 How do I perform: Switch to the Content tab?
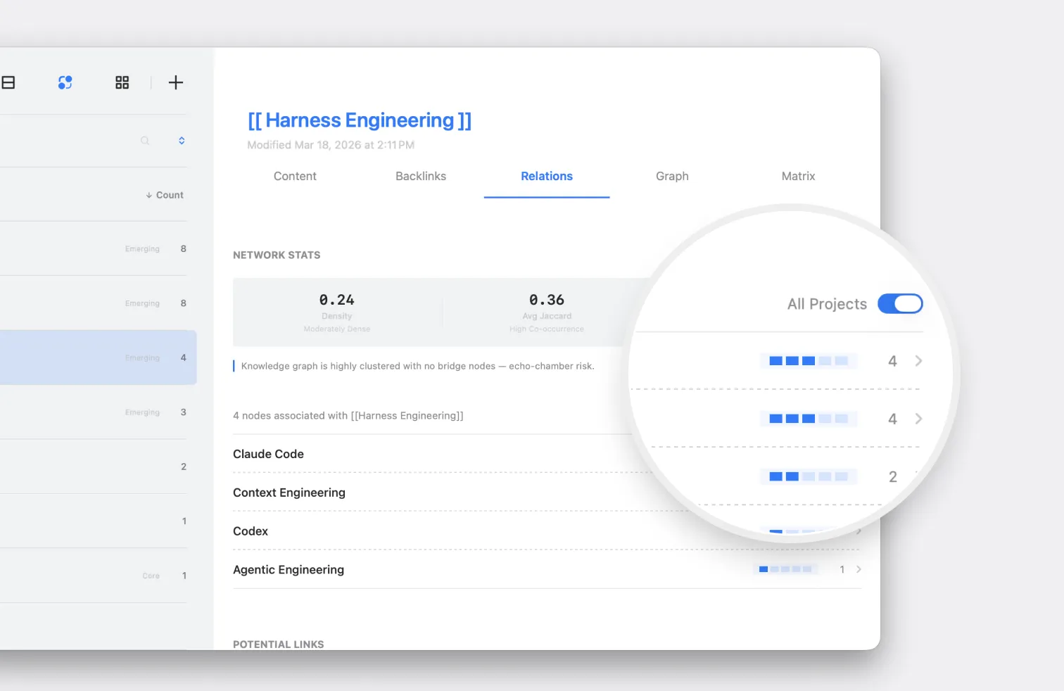tap(295, 176)
